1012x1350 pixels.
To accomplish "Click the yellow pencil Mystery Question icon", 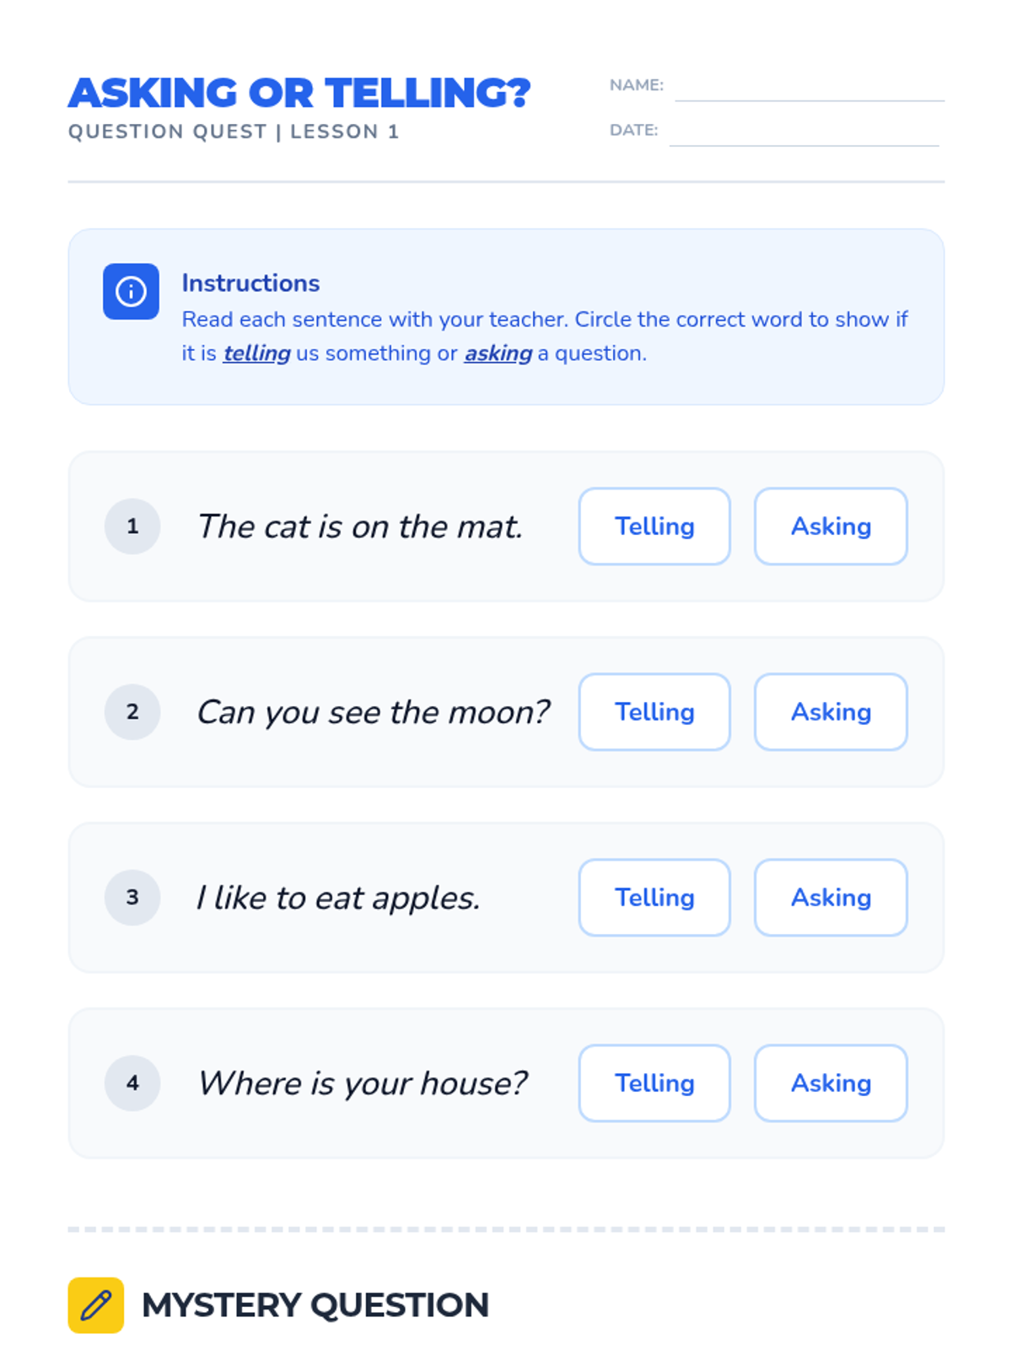I will pos(96,1305).
